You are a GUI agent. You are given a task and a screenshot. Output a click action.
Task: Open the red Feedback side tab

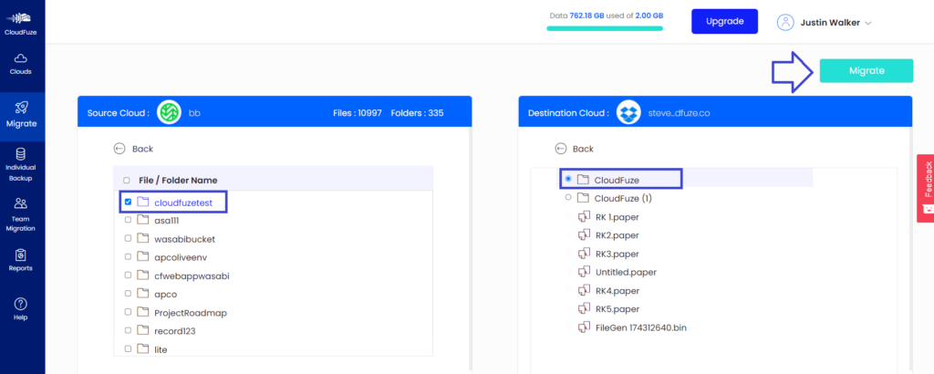click(x=926, y=188)
